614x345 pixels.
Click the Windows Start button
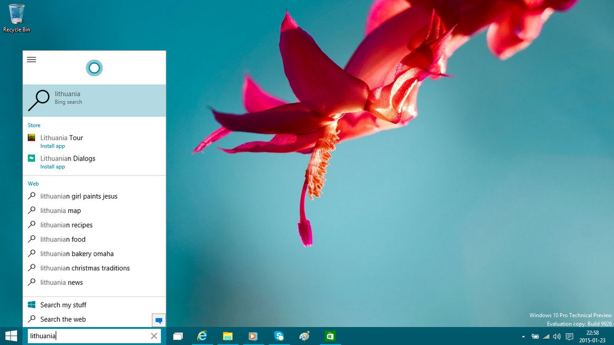point(11,336)
